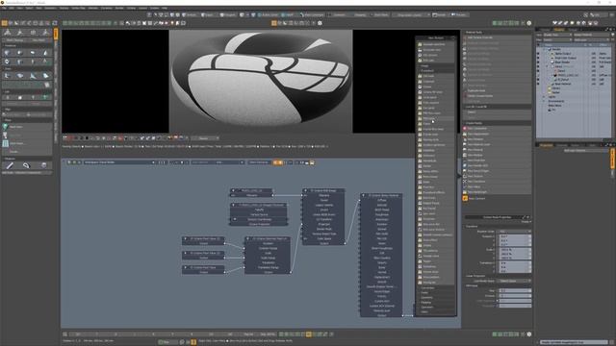Click the Roughness row on Octane Glossy Material node
Screen dimensions: 616x346
point(381,214)
